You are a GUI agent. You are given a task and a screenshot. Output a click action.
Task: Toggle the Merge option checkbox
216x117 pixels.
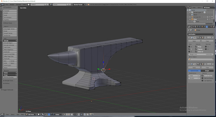pos(196,47)
